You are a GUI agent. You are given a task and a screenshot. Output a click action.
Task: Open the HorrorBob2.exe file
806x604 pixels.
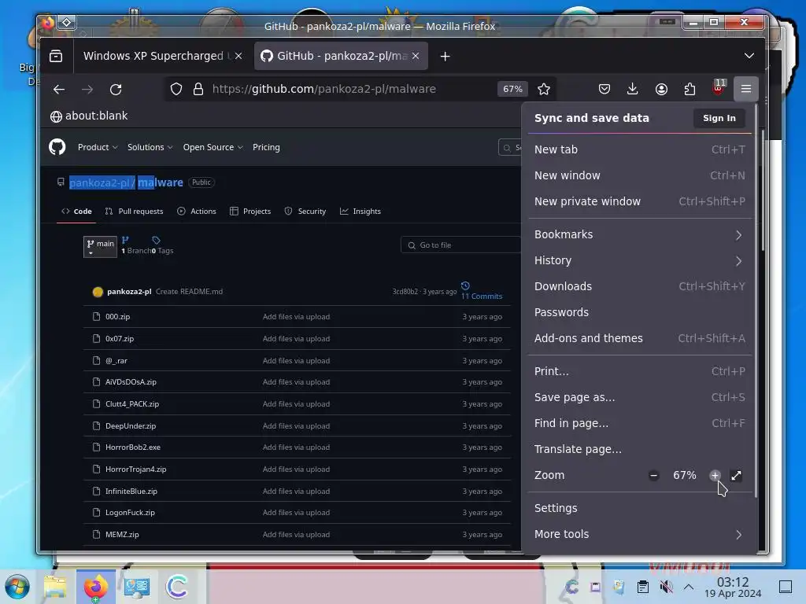tap(132, 447)
